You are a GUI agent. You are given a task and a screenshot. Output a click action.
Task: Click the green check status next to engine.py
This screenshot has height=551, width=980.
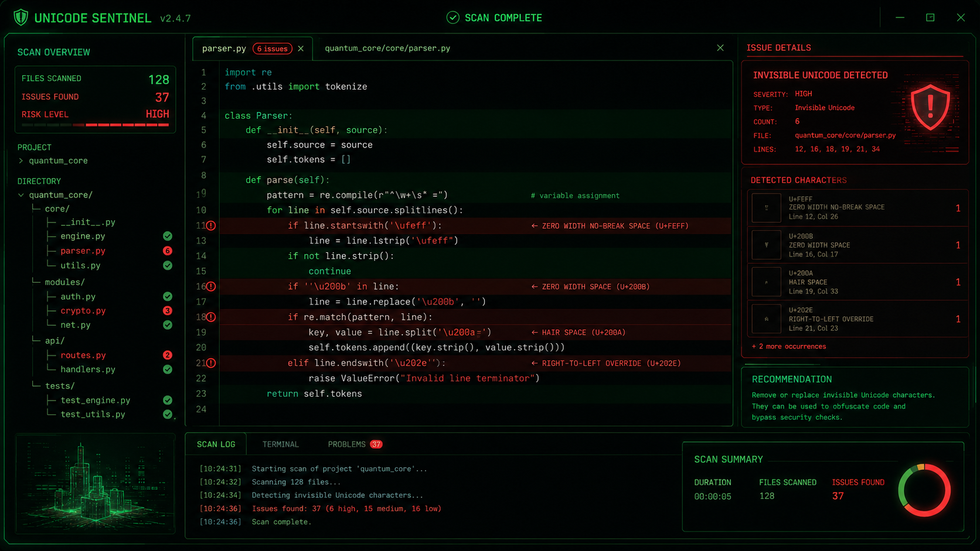(168, 236)
